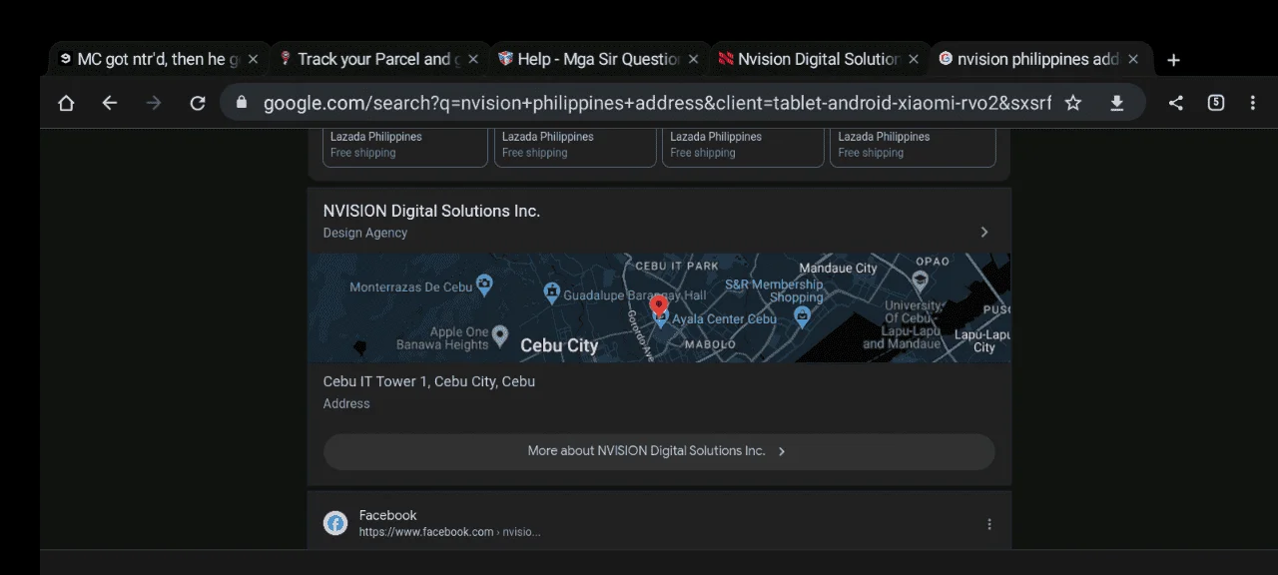Open a new tab
Screen dimensions: 1278x575
click(x=1174, y=60)
